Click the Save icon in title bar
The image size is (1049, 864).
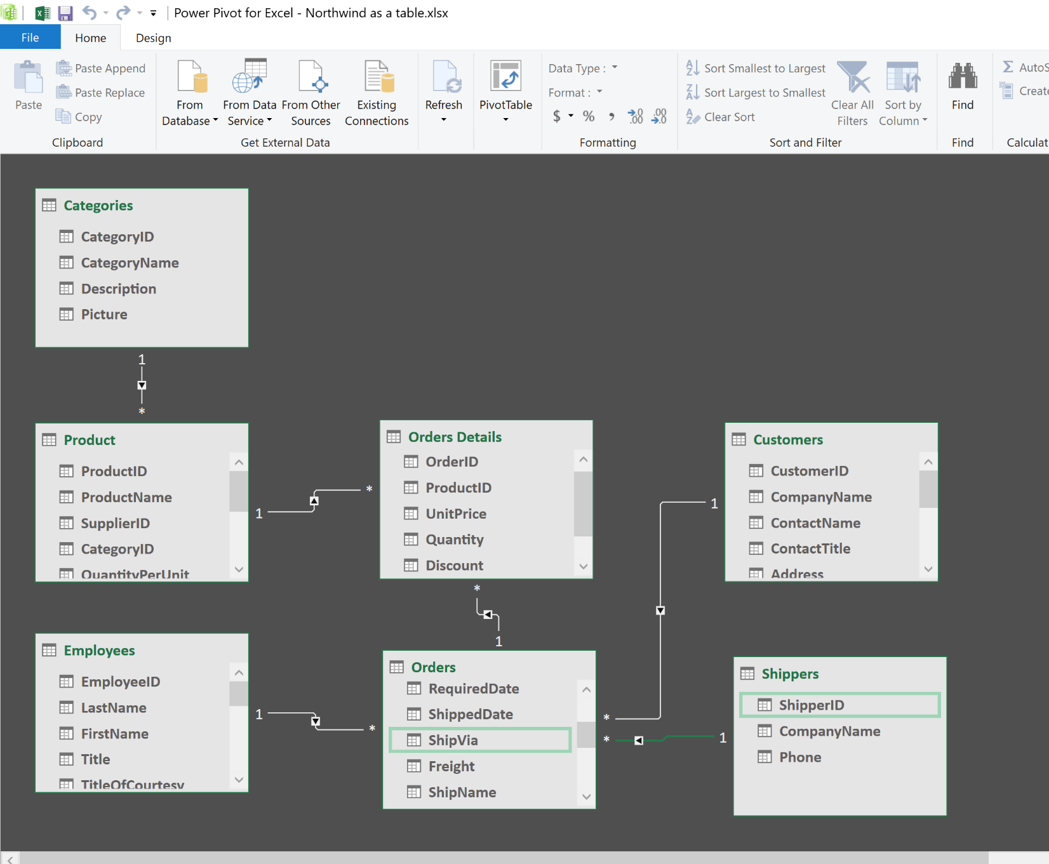(x=65, y=13)
